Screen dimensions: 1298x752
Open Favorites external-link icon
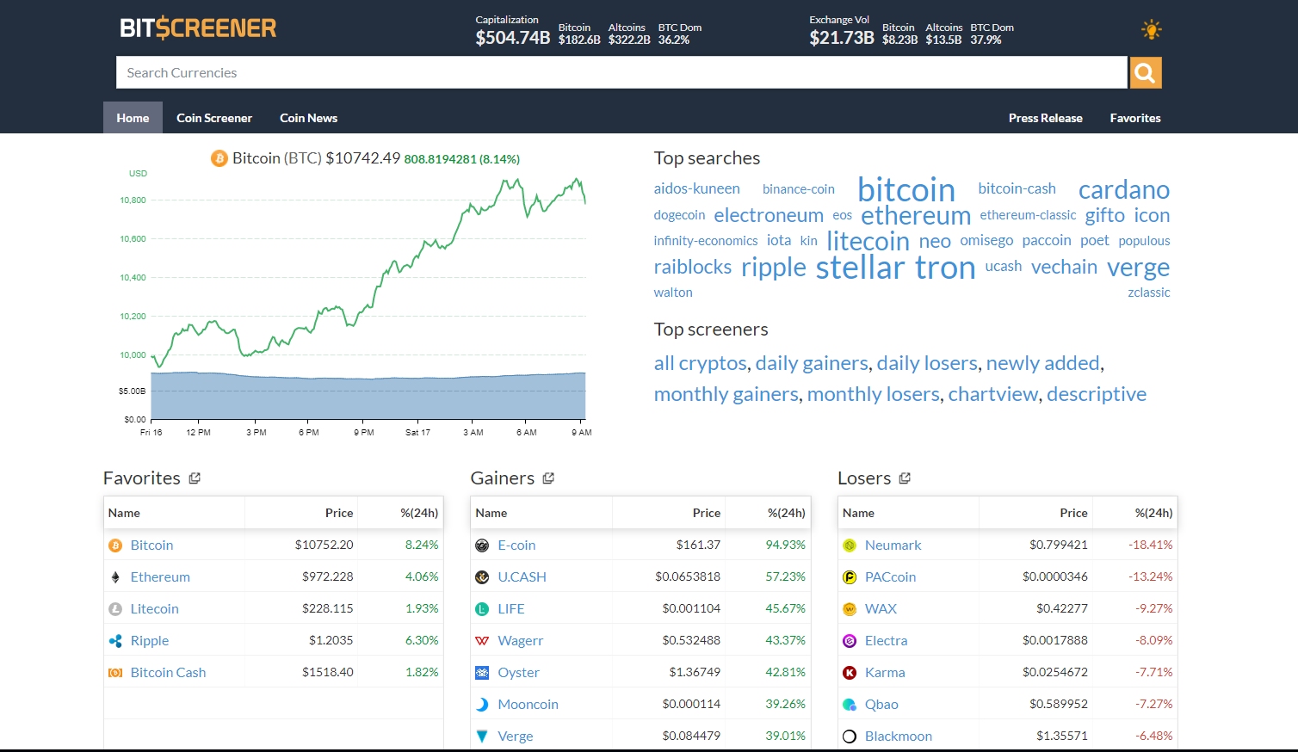pyautogui.click(x=195, y=478)
